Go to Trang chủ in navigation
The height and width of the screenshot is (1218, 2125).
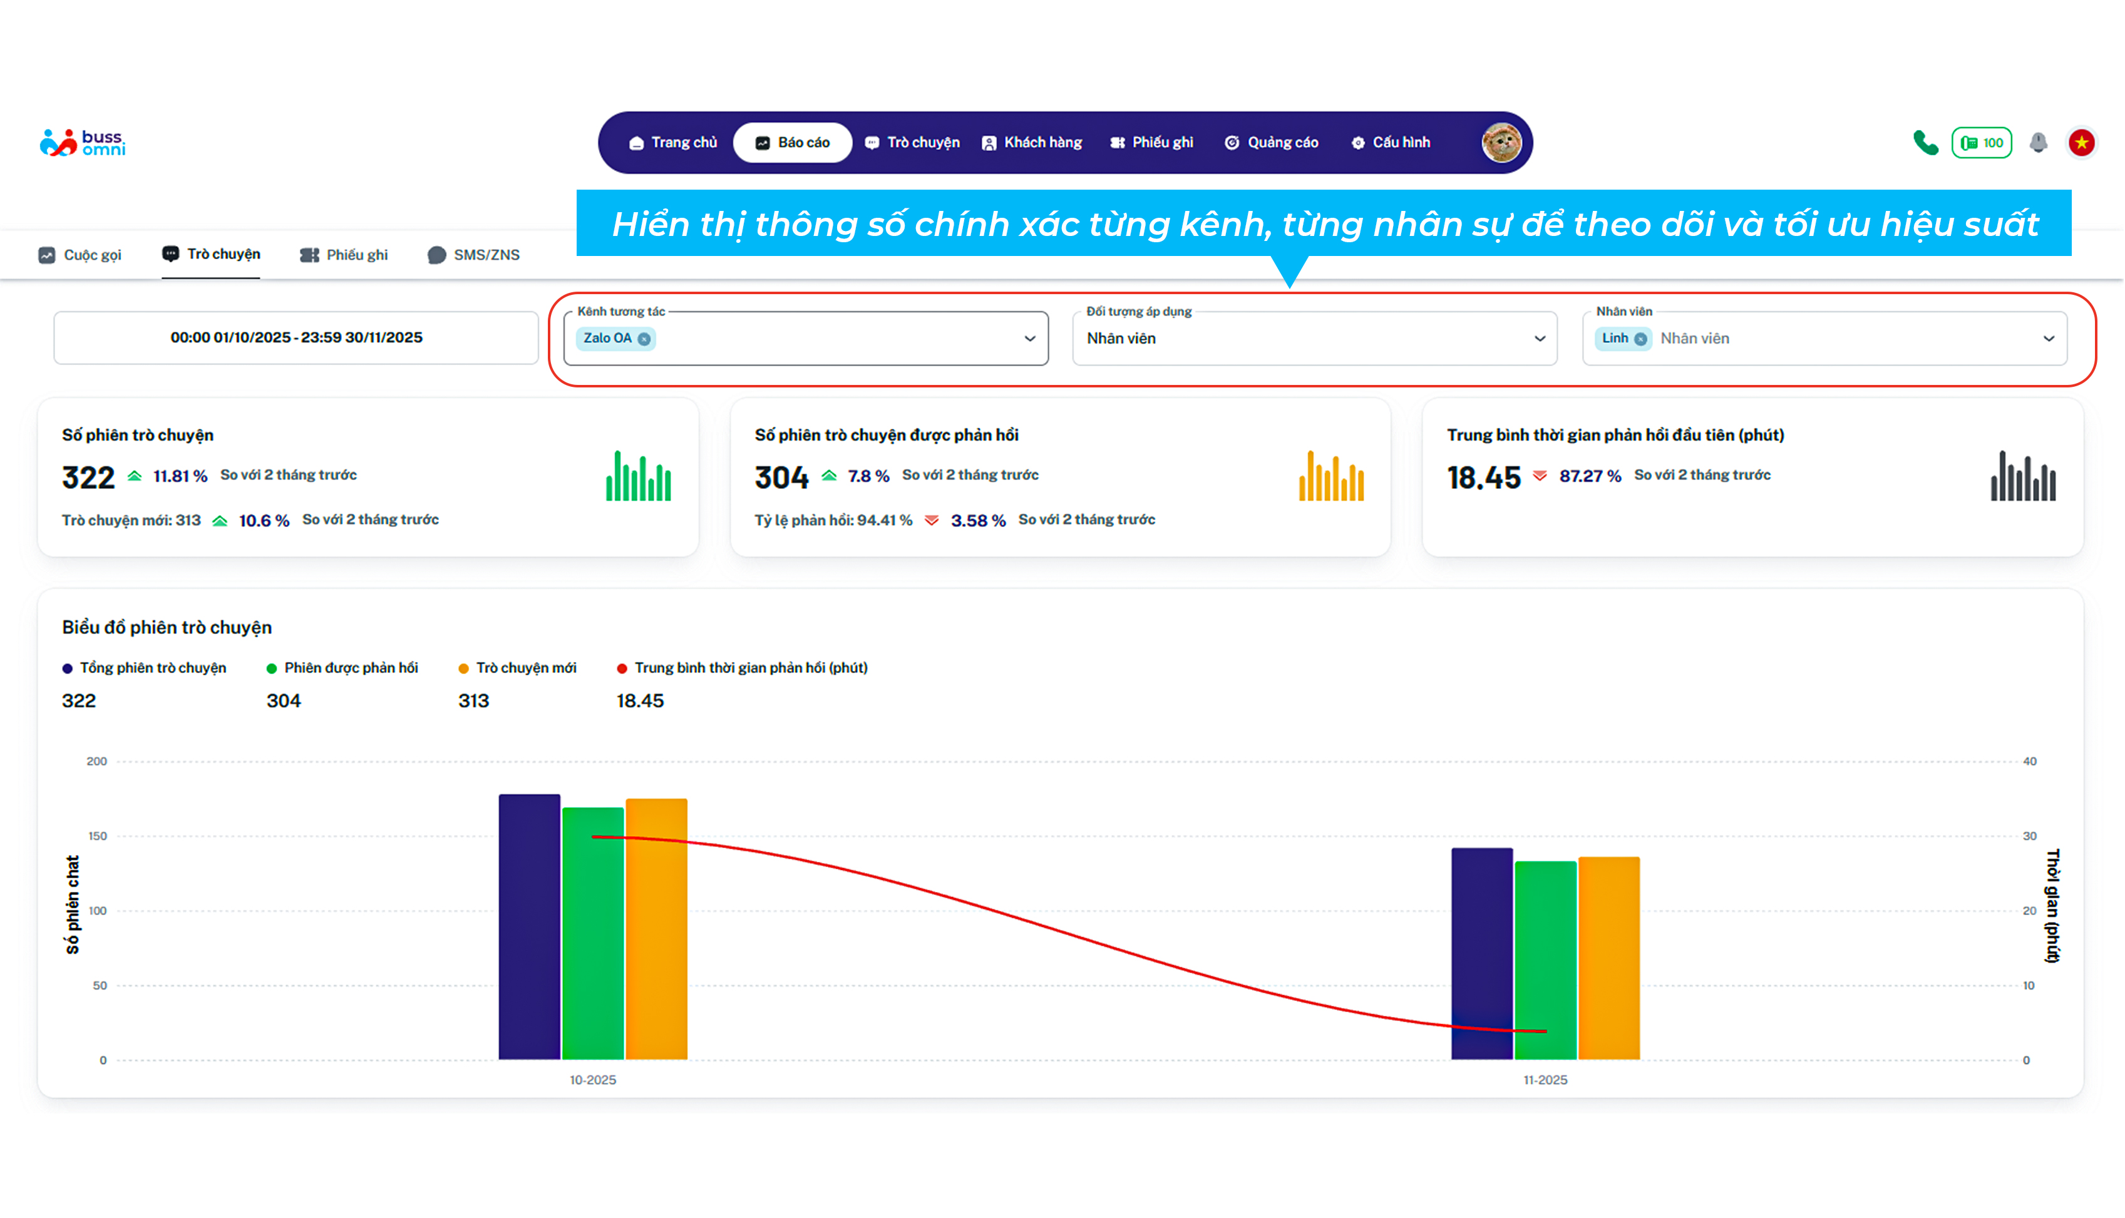(672, 143)
